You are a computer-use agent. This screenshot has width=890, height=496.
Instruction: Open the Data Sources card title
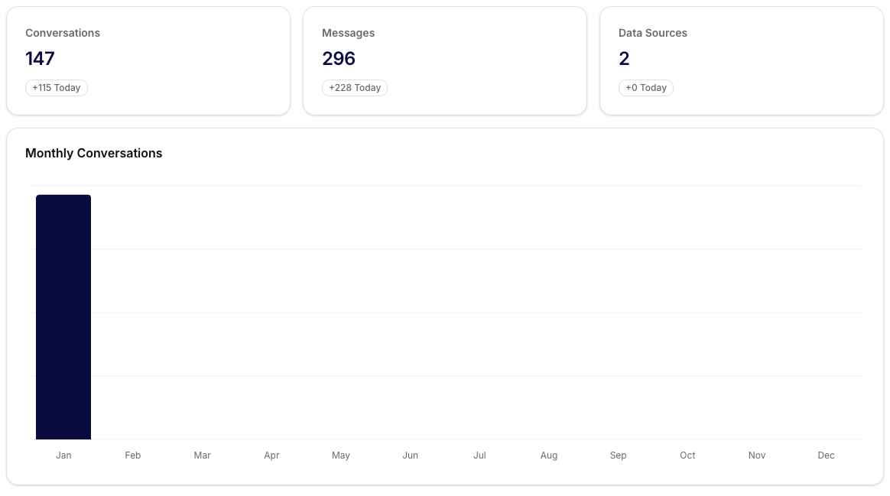coord(653,33)
